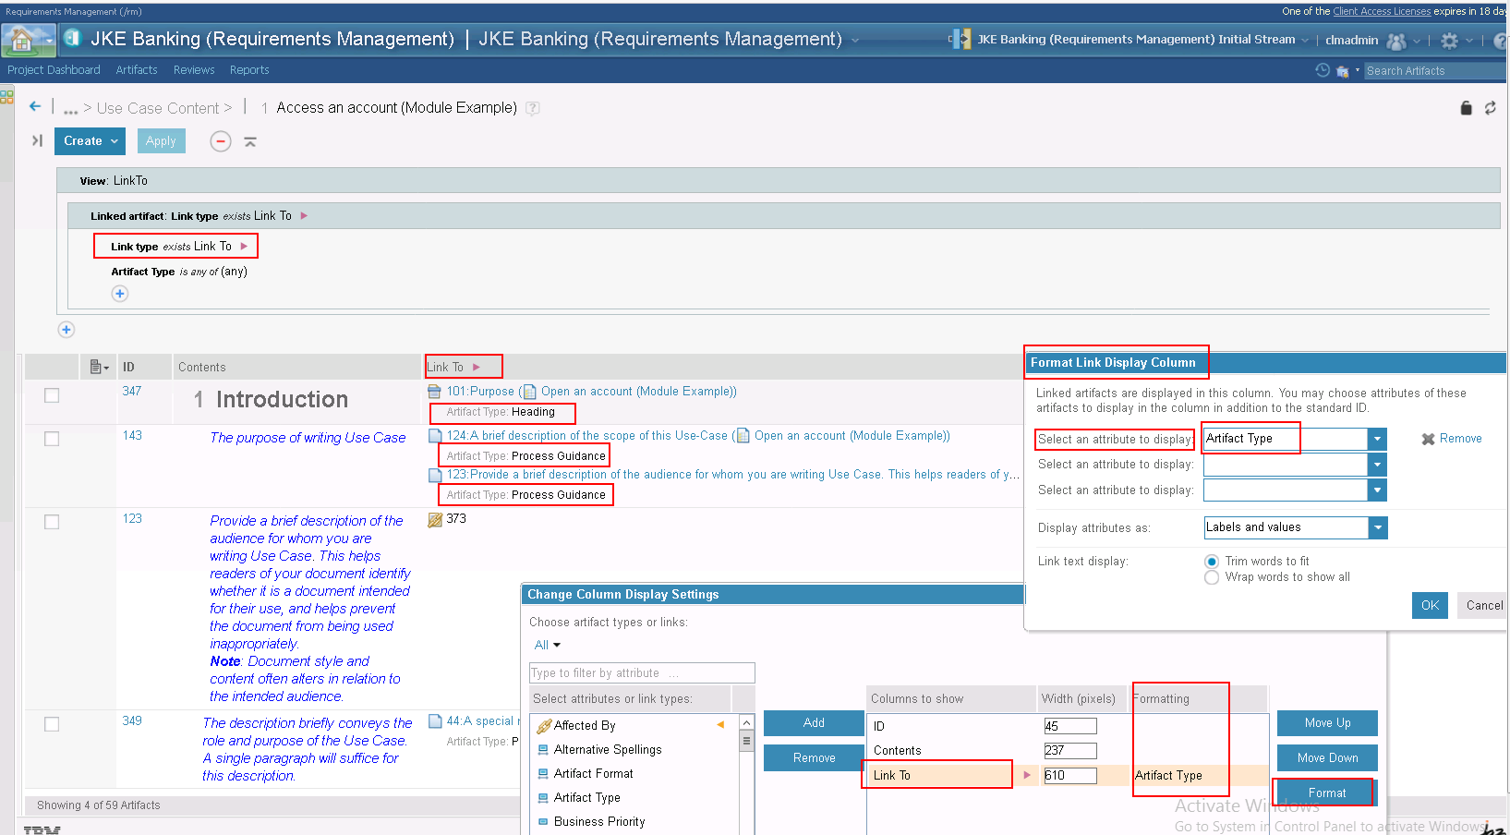
Task: Click the Remove X icon in the Format dialog
Action: click(x=1428, y=439)
